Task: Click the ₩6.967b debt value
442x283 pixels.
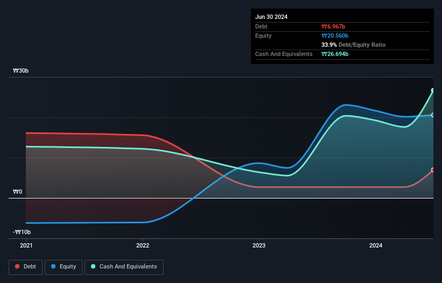Action: click(333, 26)
